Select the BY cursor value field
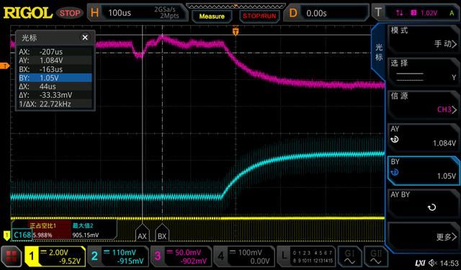Viewport: 461px width, 270px height. point(424,169)
